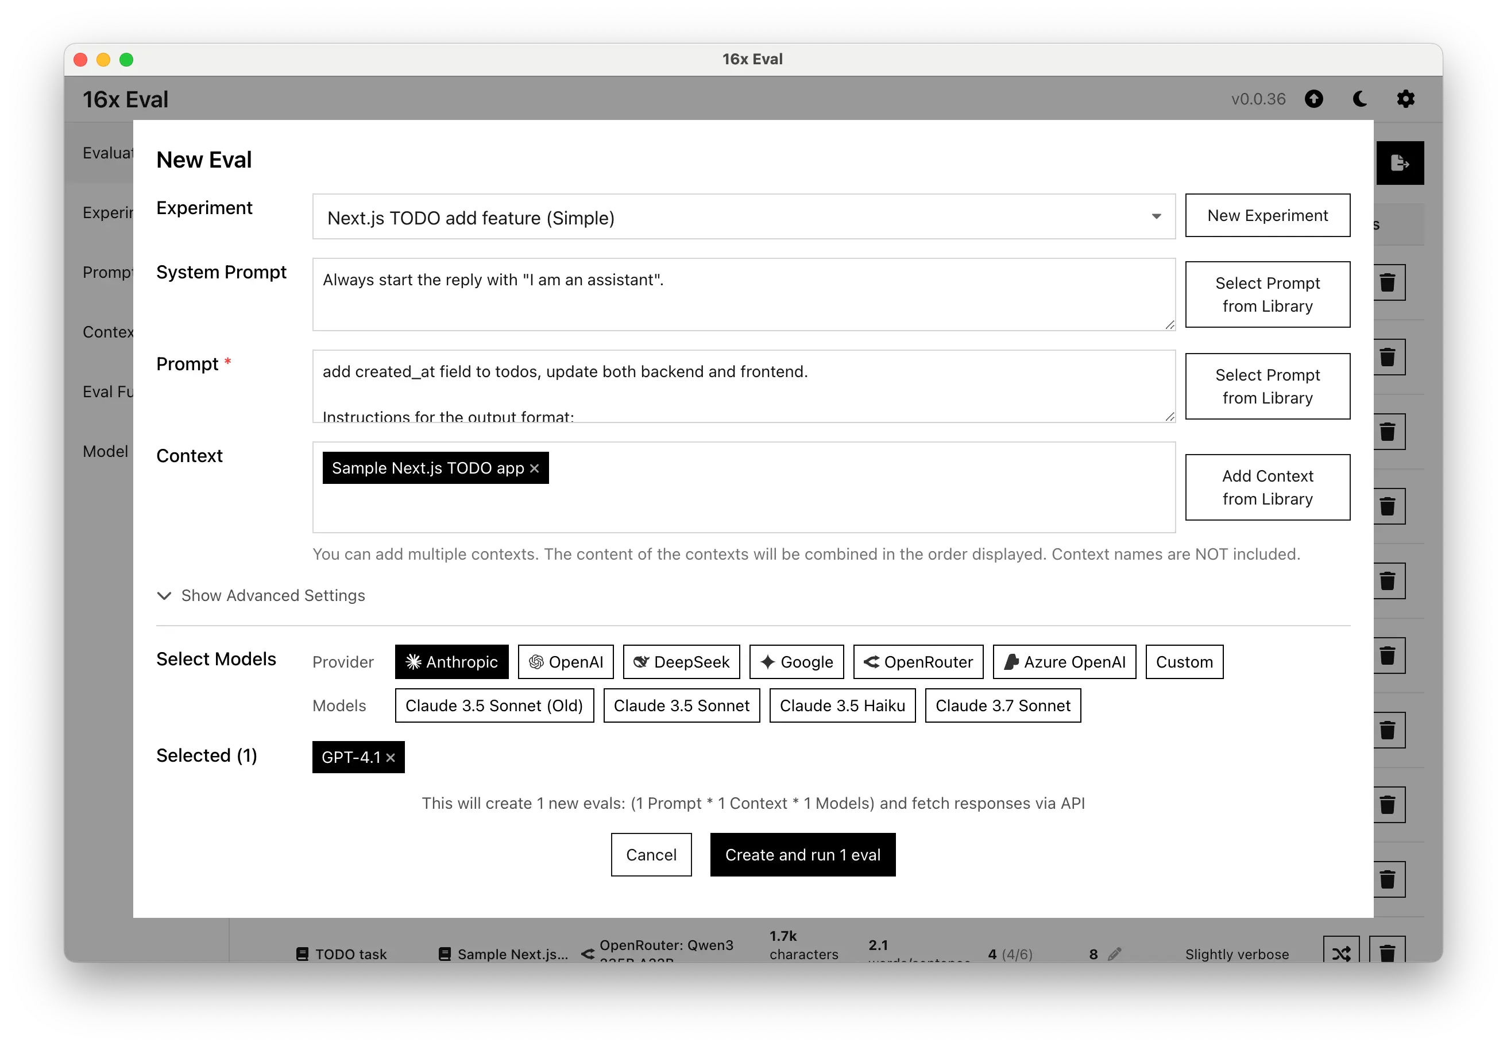Screen dimensions: 1507x1047
Task: Click into the Prompt text area
Action: pos(744,386)
